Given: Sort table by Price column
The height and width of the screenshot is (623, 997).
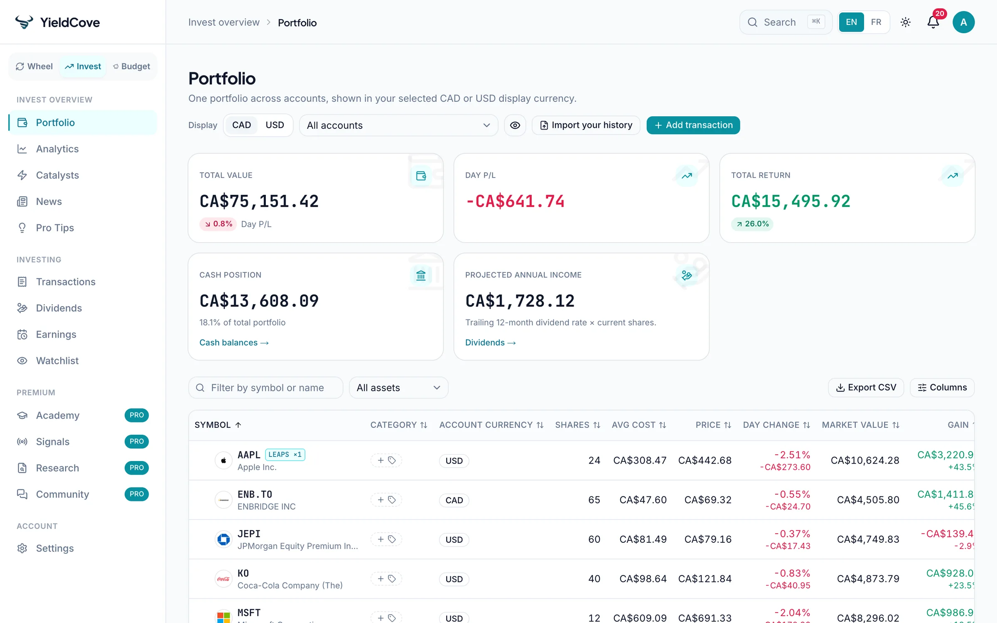Looking at the screenshot, I should click(713, 425).
